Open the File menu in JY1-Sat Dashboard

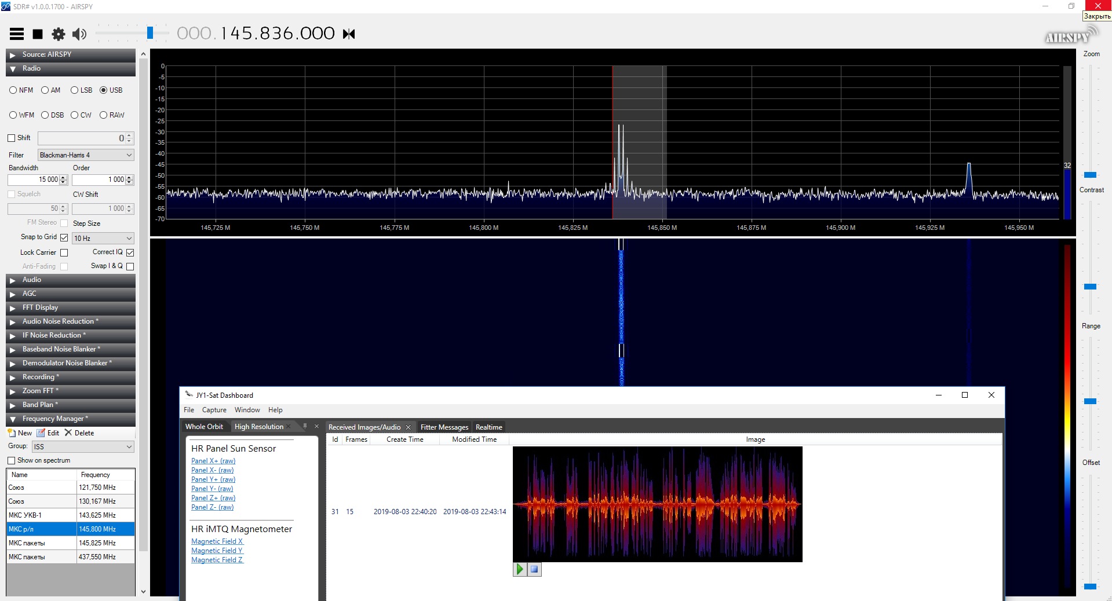click(189, 410)
